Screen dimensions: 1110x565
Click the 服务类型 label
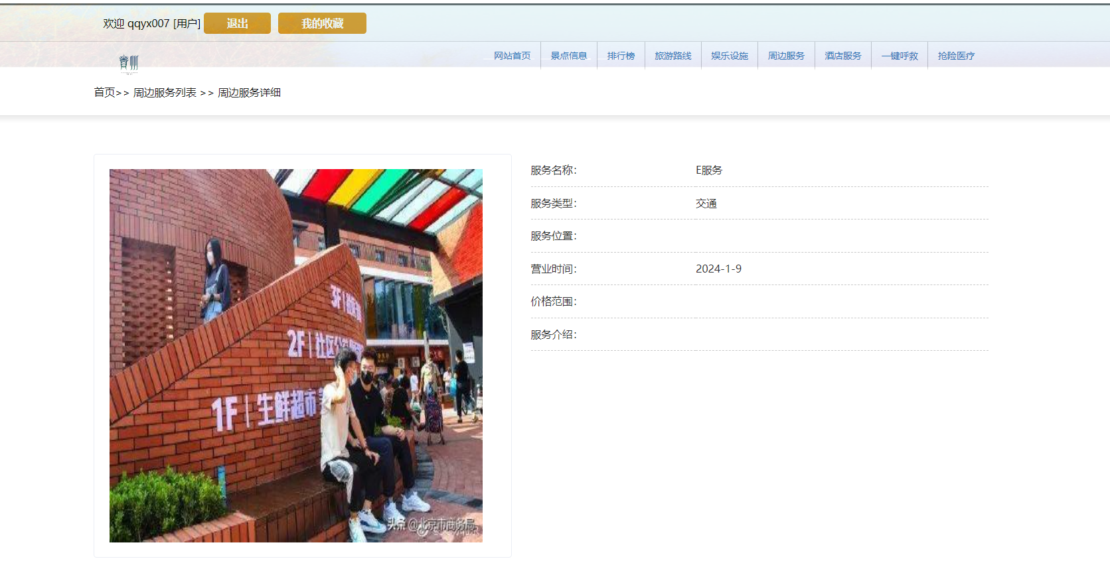coord(554,204)
